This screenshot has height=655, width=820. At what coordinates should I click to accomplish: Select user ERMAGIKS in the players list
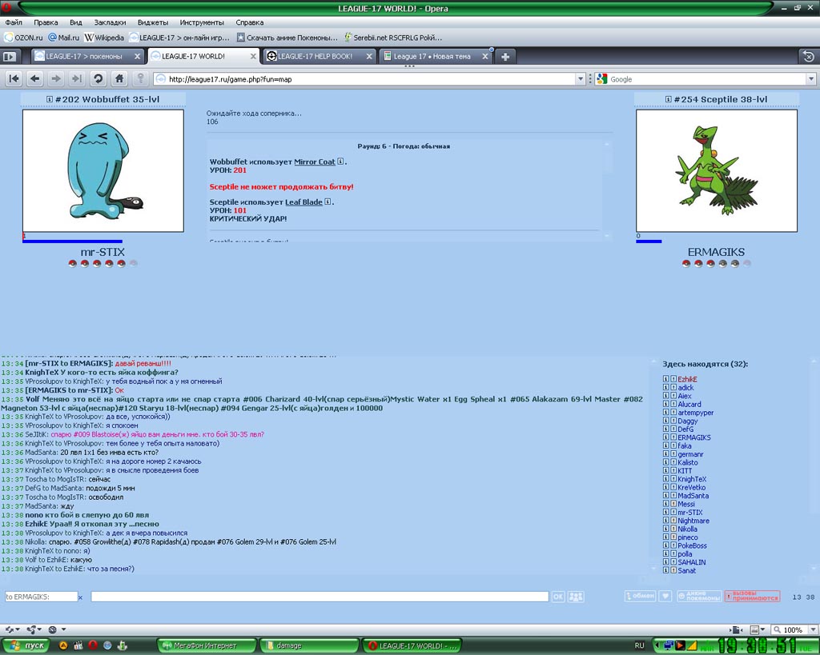(x=694, y=437)
